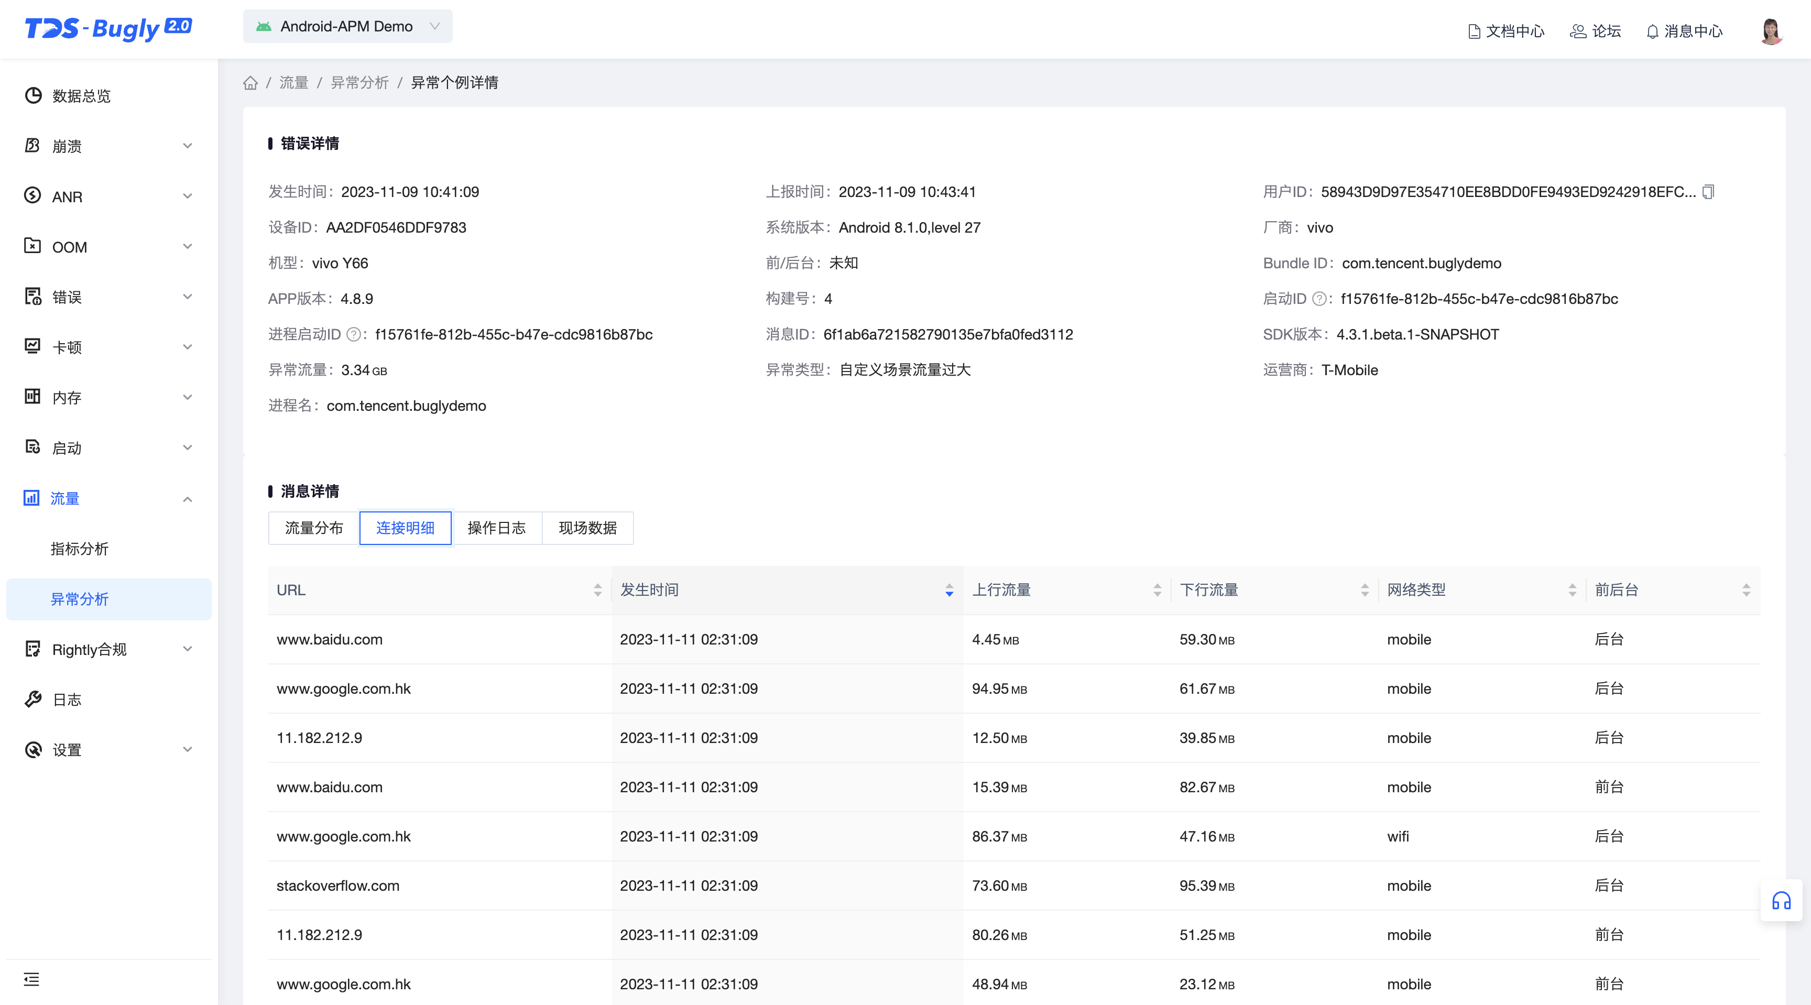1811x1005 pixels.
Task: Click the 数据总览 clock icon in sidebar
Action: coord(33,95)
